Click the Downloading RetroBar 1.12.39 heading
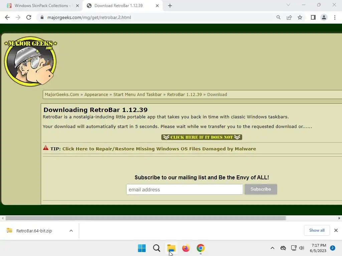Screen dimensions: 342x256 pyautogui.click(x=96, y=110)
